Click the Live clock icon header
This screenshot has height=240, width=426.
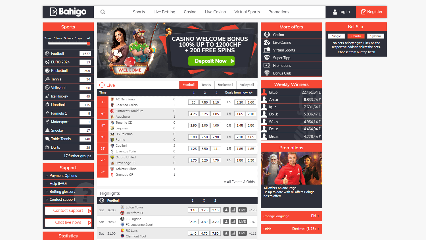point(102,85)
